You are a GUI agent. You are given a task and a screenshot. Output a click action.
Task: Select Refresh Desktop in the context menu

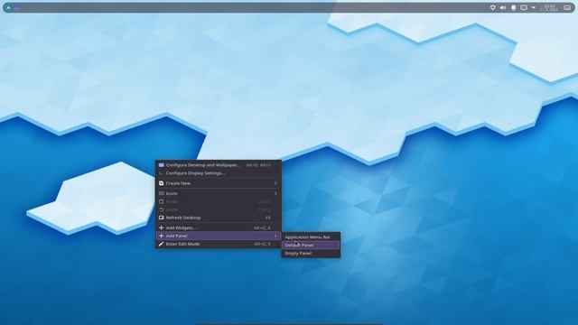point(219,218)
